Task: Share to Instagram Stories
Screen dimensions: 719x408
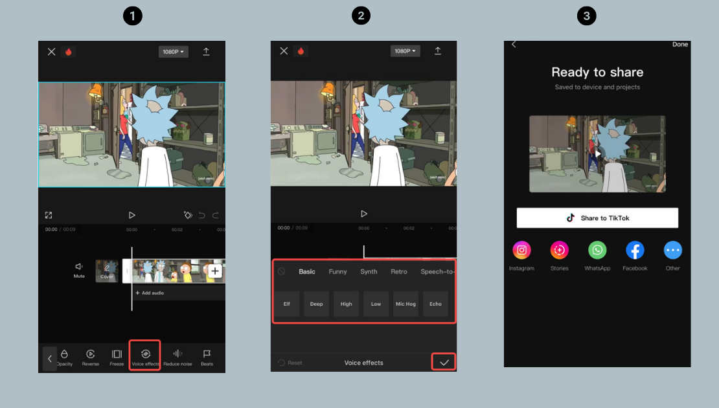Action: (x=560, y=256)
